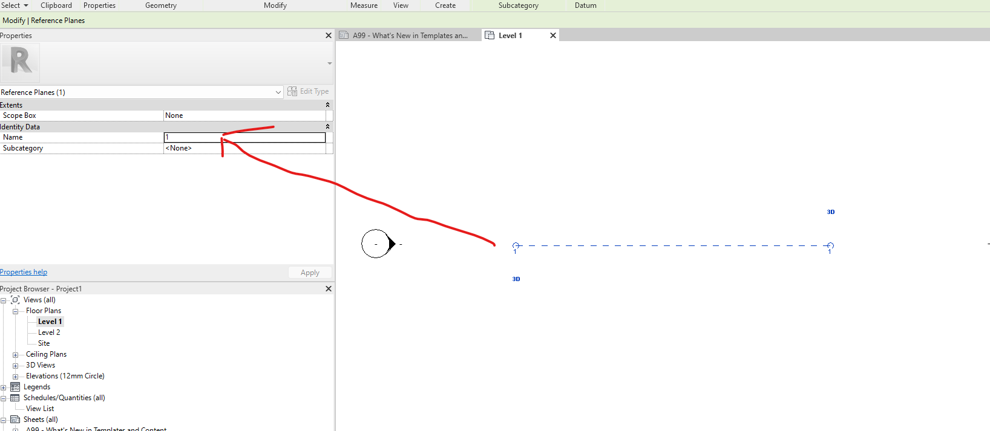Expand the Elevations (12mm Circle) node
The image size is (990, 431).
click(x=15, y=377)
